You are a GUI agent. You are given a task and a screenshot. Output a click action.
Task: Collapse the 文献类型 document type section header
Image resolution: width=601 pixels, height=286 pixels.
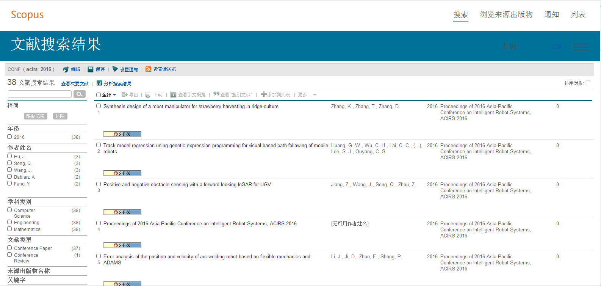(x=20, y=240)
